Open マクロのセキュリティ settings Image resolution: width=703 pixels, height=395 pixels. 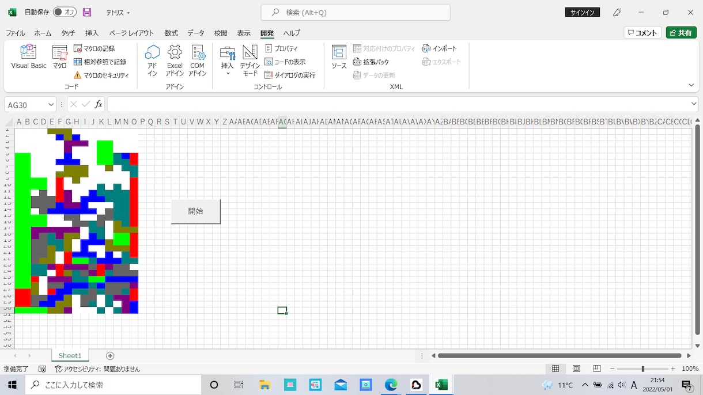[x=101, y=75]
